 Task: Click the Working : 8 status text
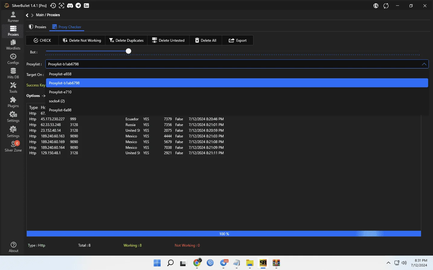tap(132, 245)
